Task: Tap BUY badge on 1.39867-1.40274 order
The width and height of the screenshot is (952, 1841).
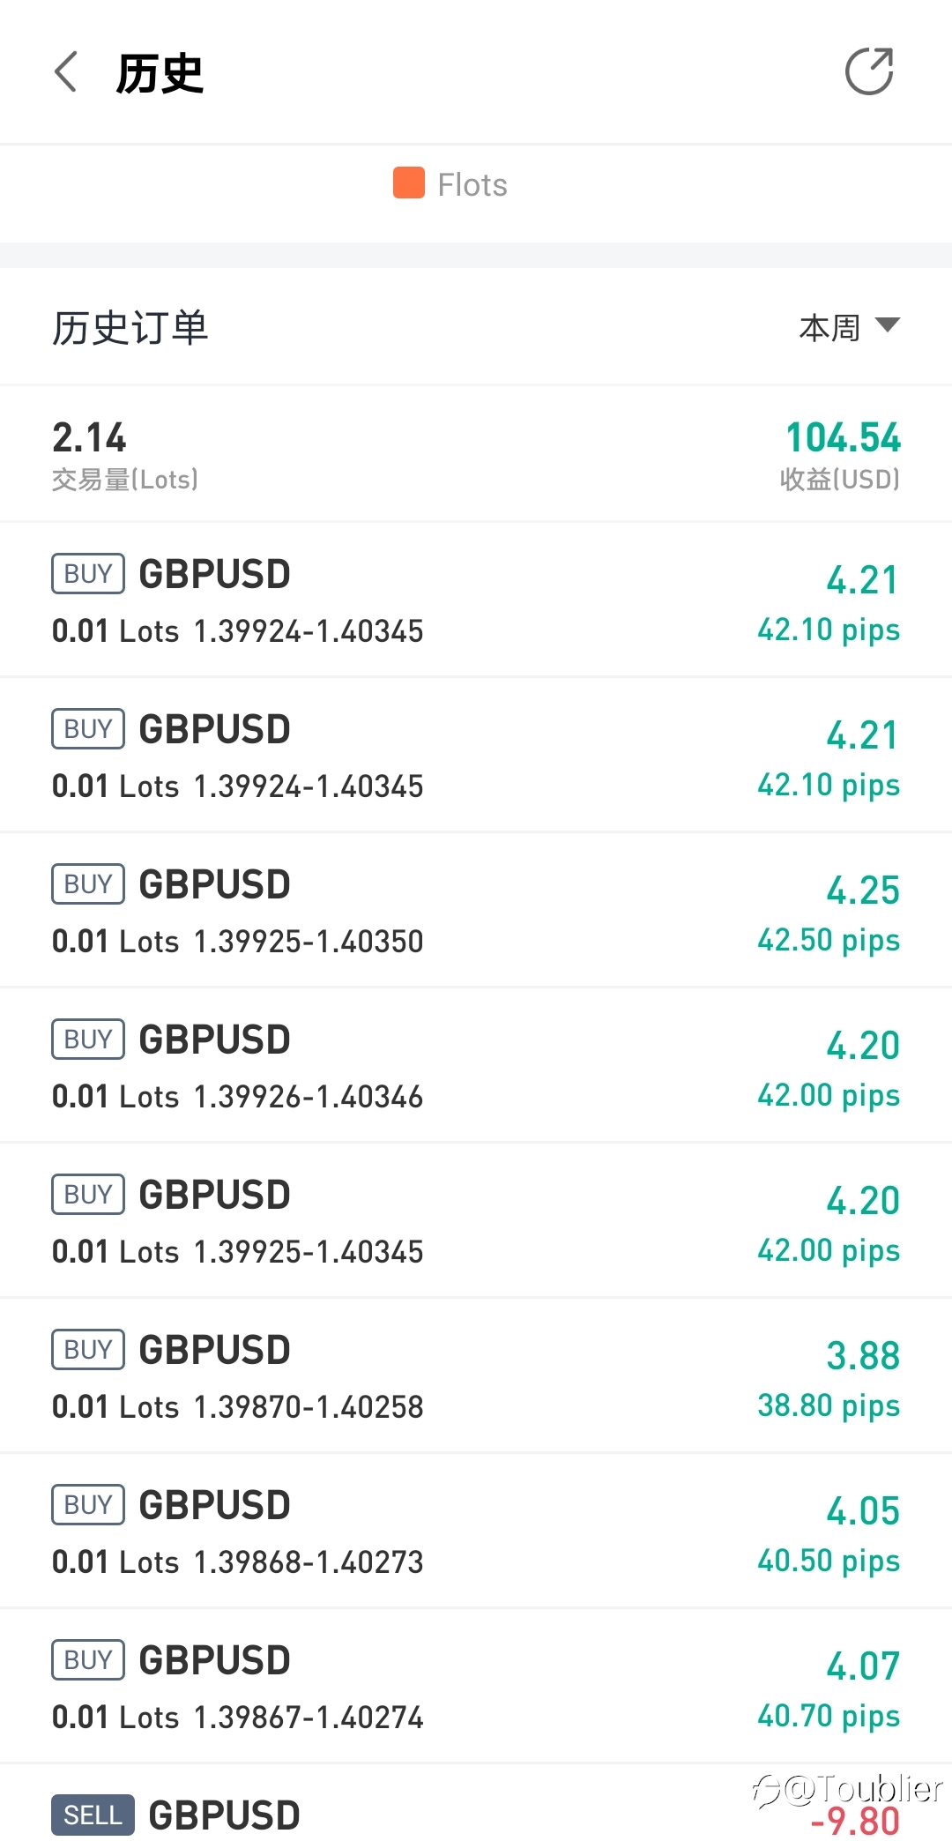Action: point(88,1660)
